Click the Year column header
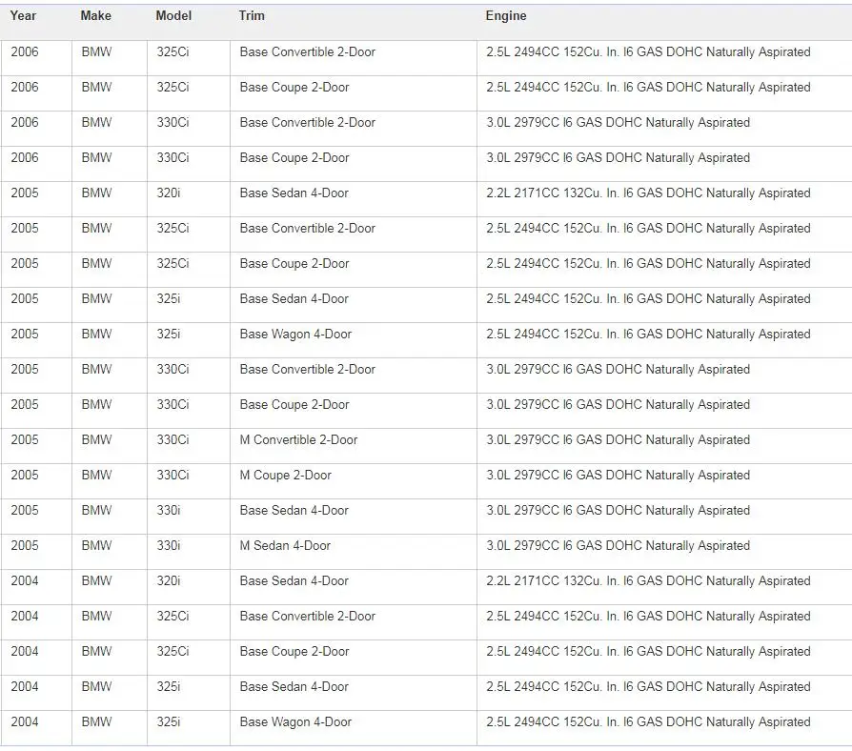Viewport: 852px width, 751px height. coord(23,16)
